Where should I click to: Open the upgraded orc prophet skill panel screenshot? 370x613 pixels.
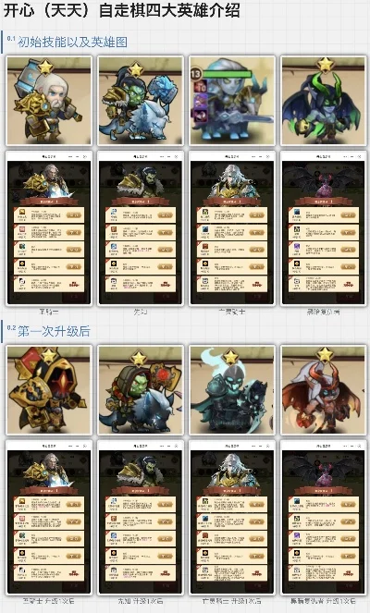coord(141,518)
